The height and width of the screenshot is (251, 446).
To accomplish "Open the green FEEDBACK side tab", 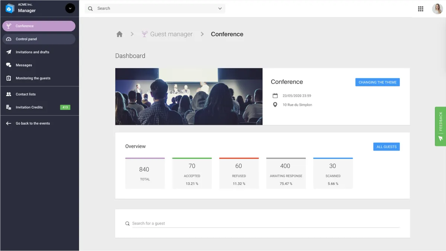I will [440, 127].
